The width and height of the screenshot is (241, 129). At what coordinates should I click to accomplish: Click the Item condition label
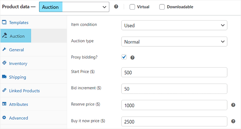point(84,24)
